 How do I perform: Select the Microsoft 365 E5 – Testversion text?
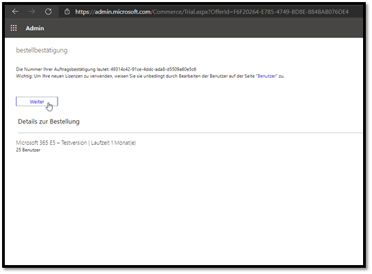tap(51, 143)
